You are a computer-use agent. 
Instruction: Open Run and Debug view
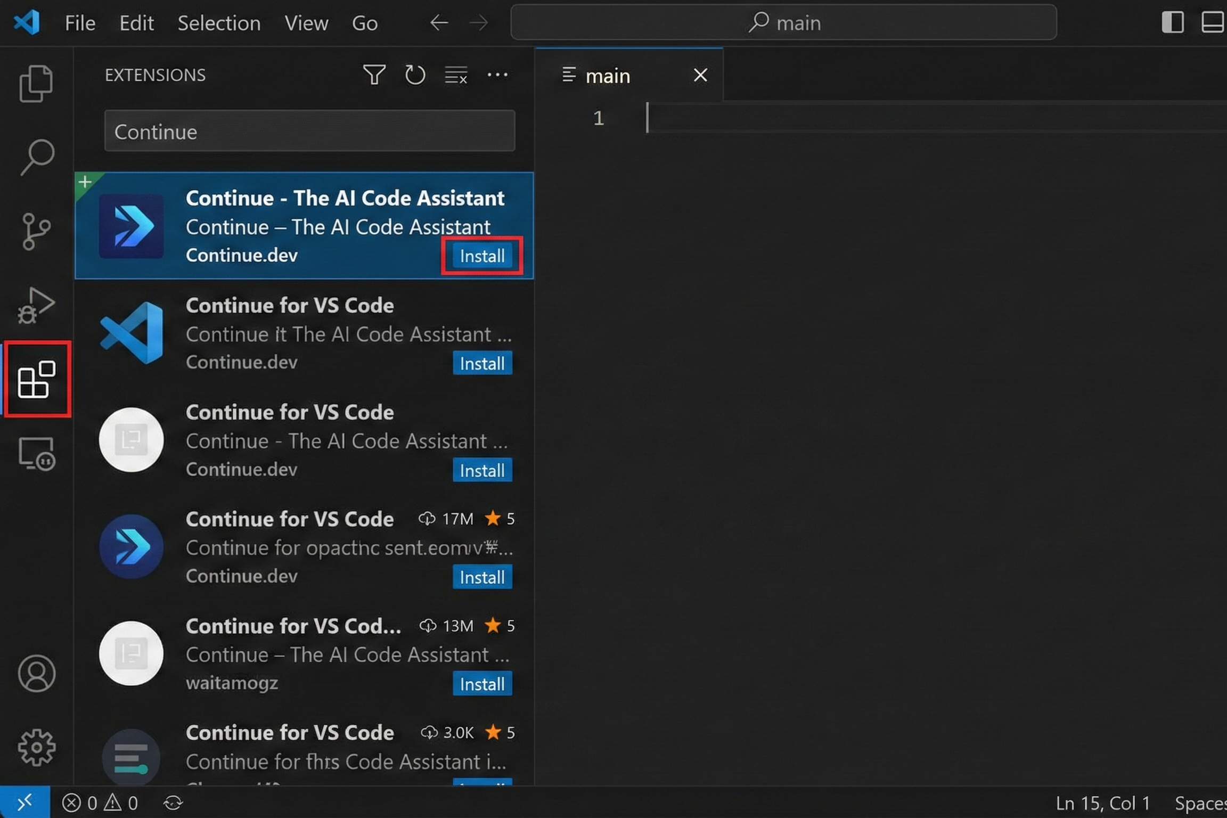36,306
